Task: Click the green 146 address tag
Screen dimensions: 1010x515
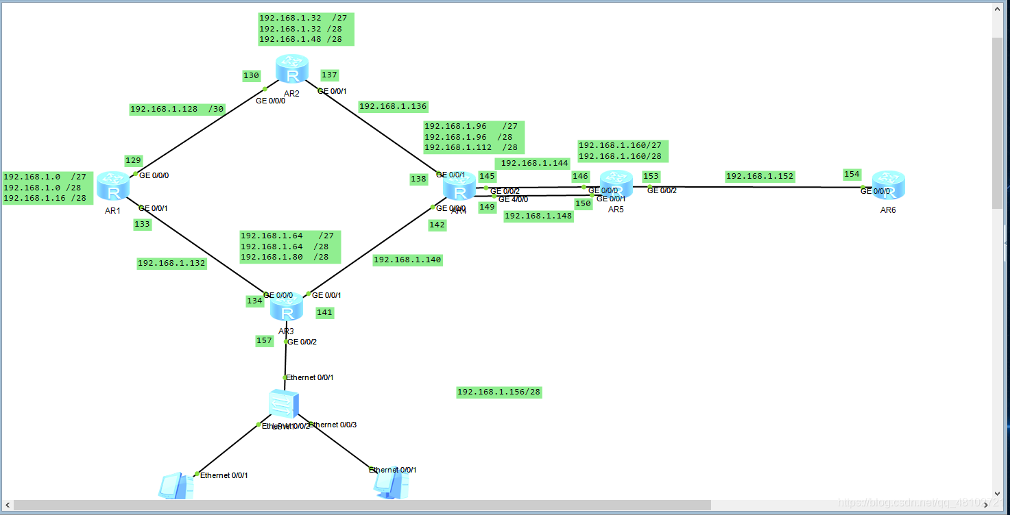Action: click(x=581, y=177)
